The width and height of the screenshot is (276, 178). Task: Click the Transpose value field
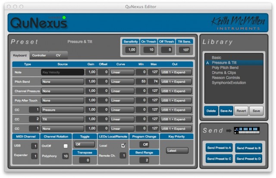coord(85,160)
